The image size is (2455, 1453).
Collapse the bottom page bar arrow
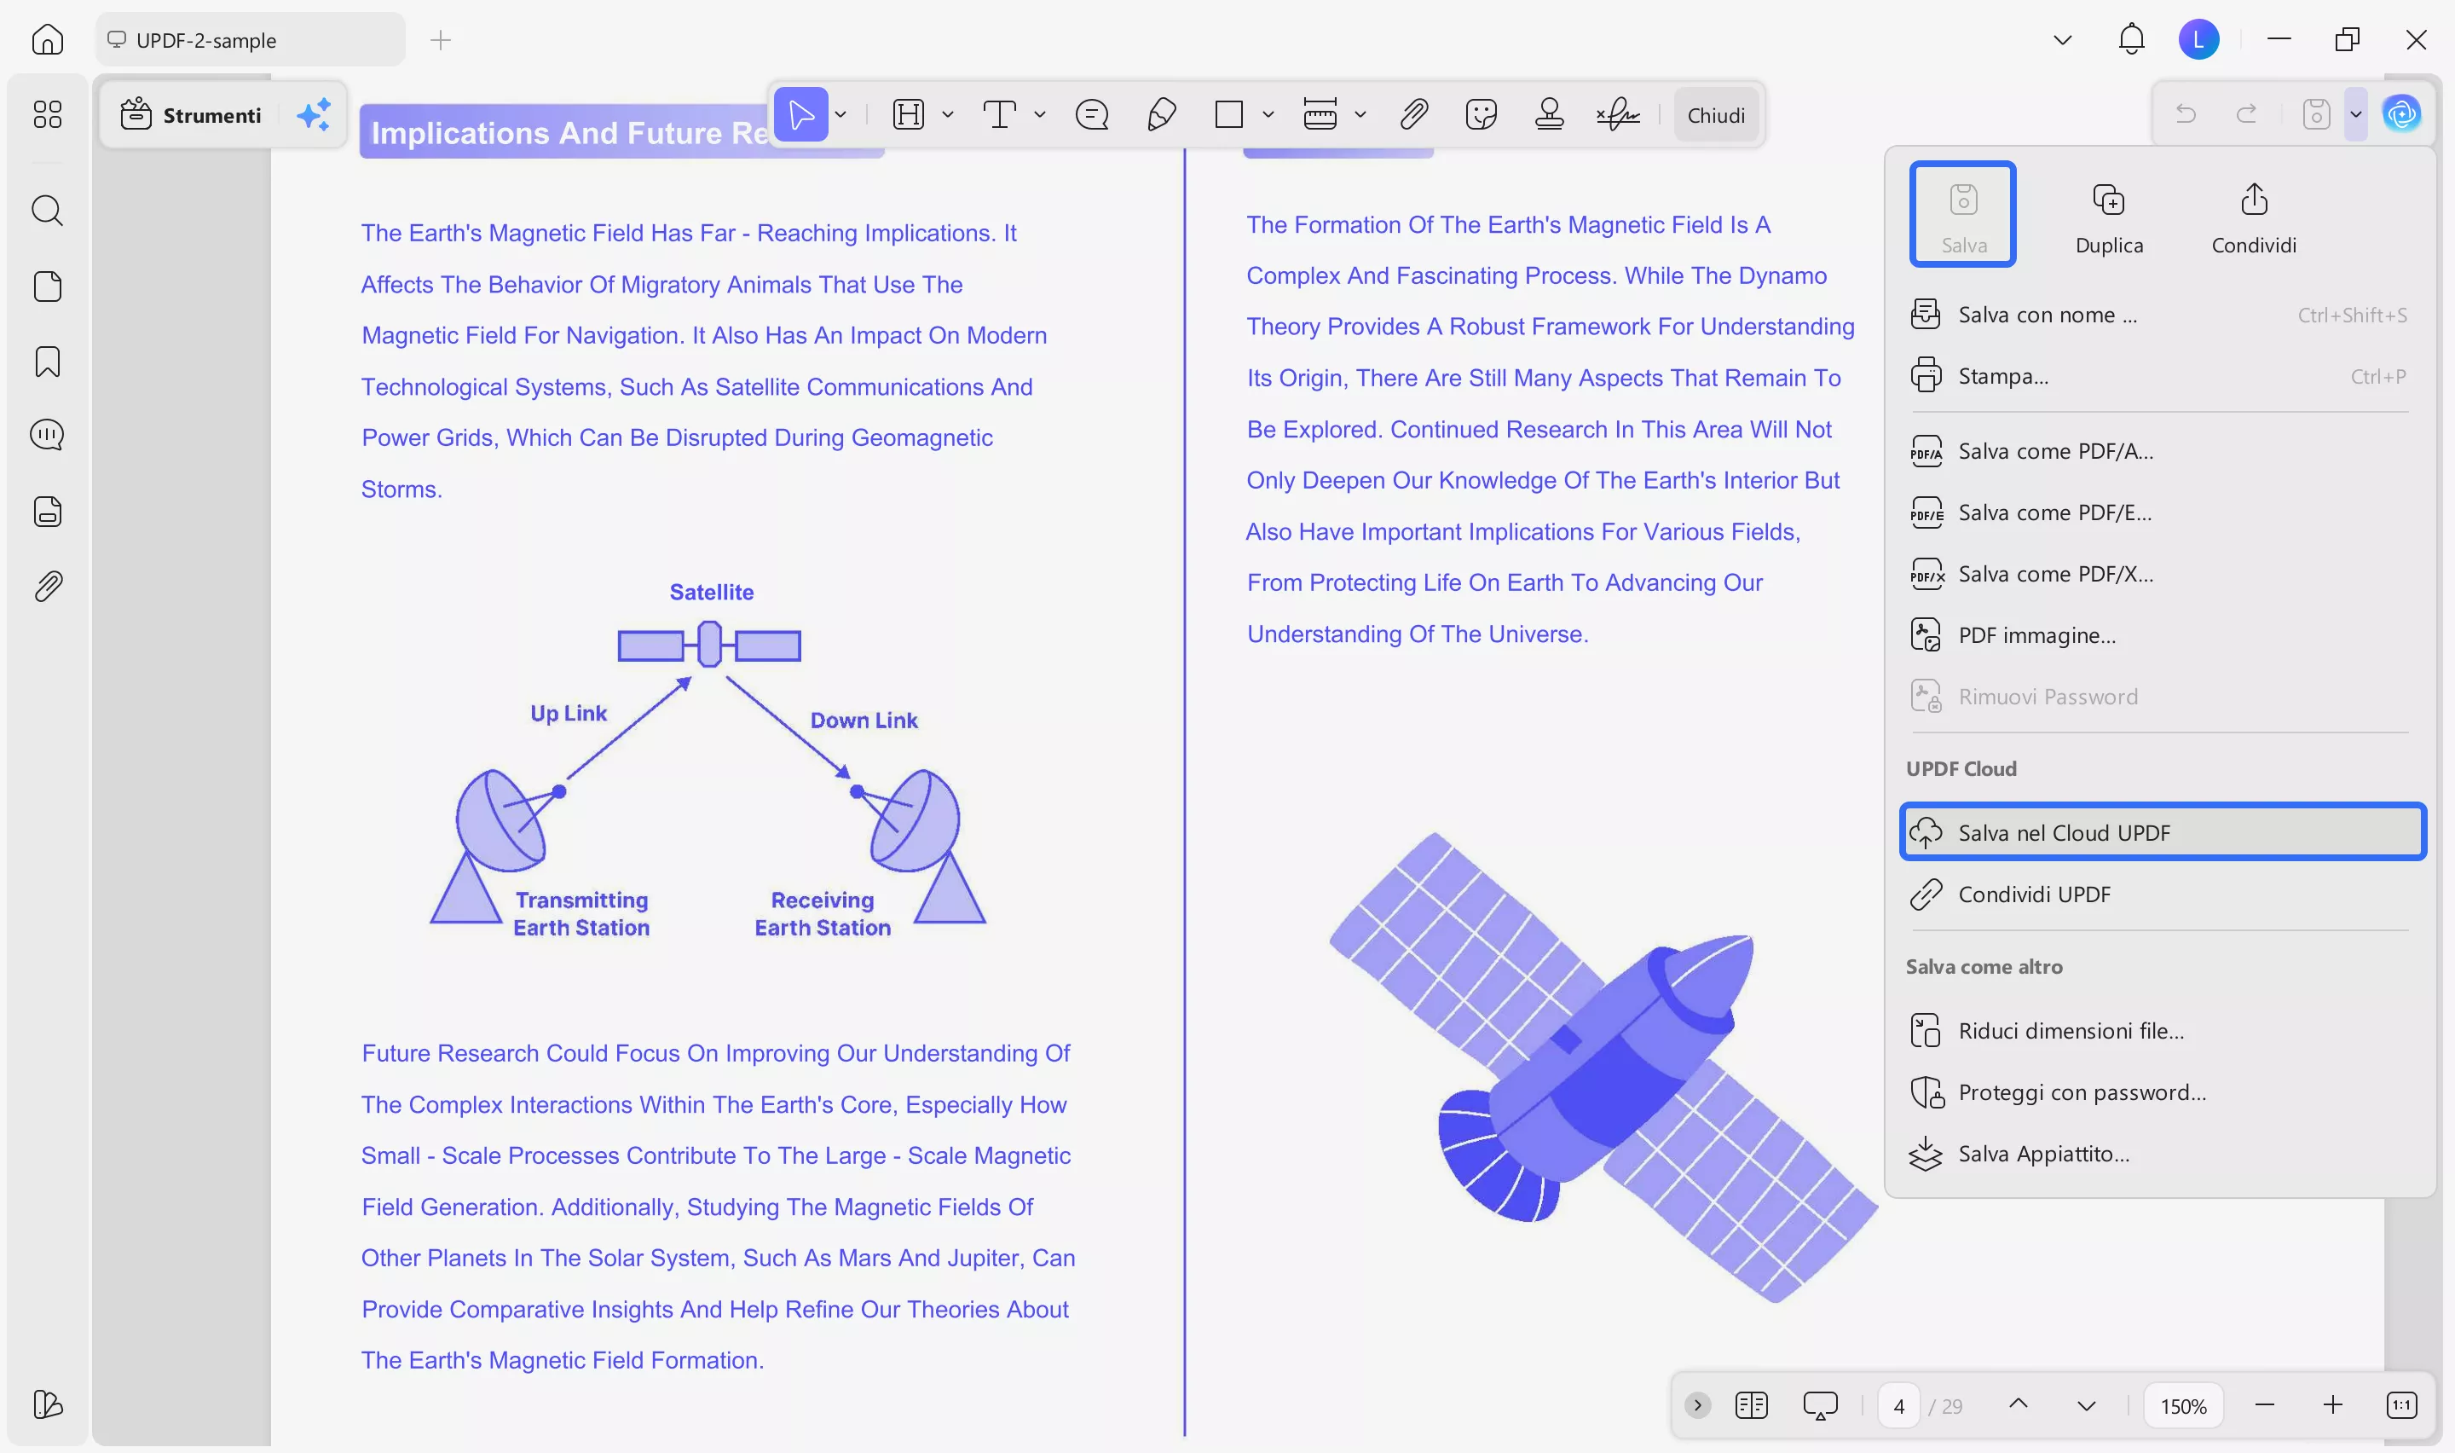[1698, 1406]
